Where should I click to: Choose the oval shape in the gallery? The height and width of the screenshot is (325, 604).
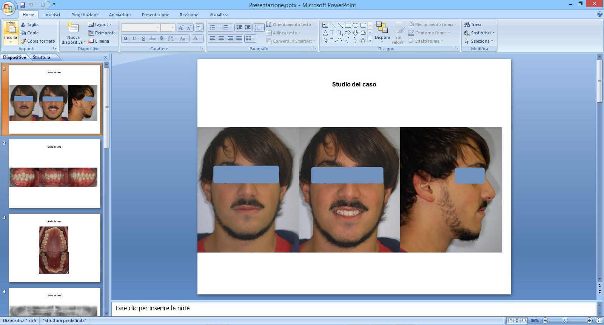coord(356,25)
